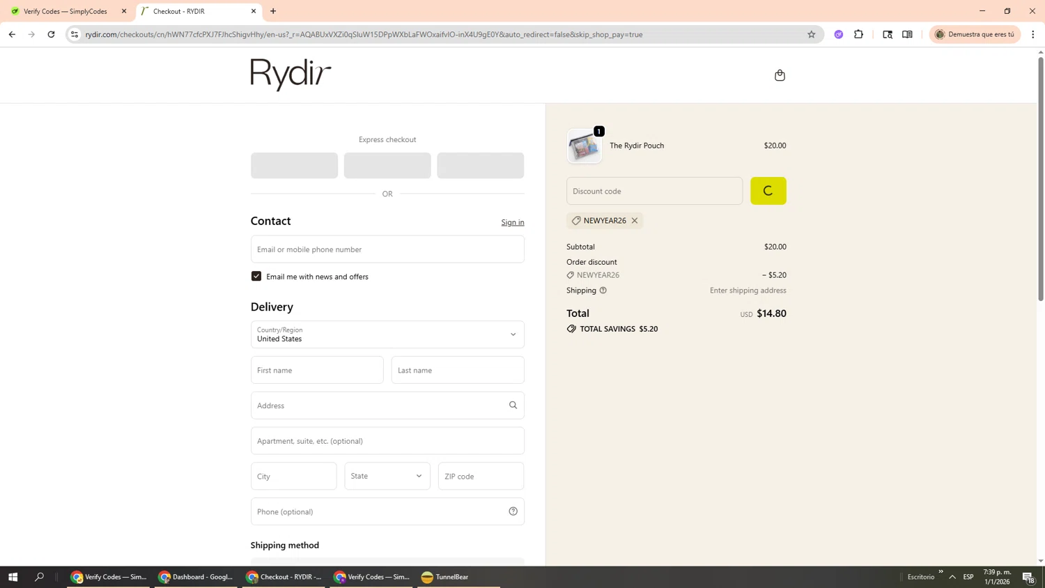Open the taskbar clock and date
Screen dimensions: 1045x588
(x=997, y=577)
